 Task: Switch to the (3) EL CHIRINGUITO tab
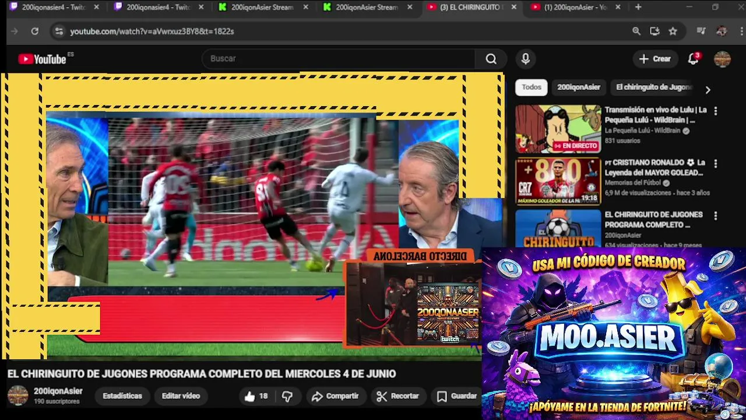470,8
